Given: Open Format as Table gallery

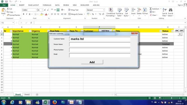Looking at the screenshot, I should tap(120, 12).
